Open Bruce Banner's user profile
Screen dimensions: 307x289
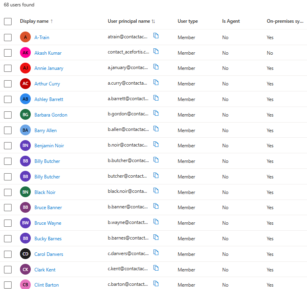[x=48, y=208]
